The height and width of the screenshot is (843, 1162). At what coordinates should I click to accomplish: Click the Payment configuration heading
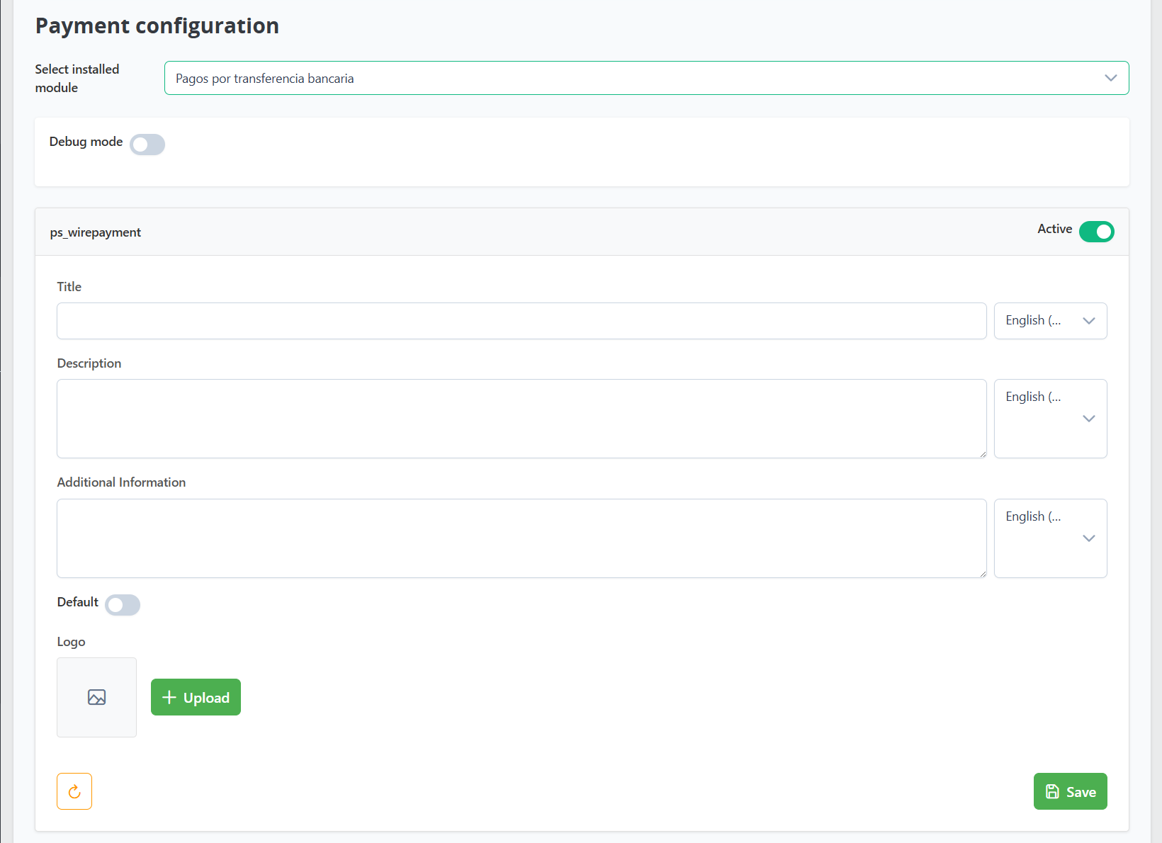point(157,26)
